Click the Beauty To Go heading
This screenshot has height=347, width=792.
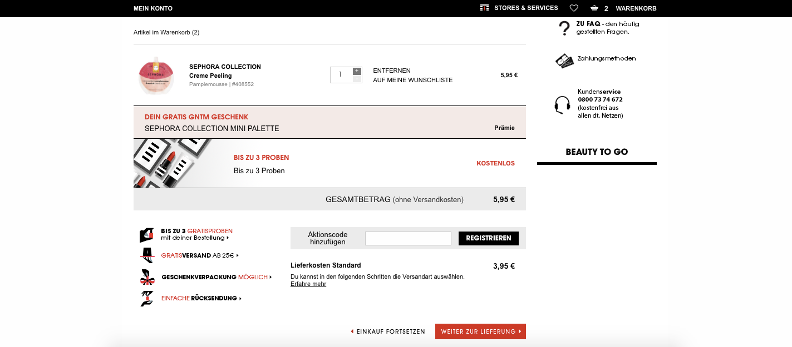pyautogui.click(x=597, y=152)
